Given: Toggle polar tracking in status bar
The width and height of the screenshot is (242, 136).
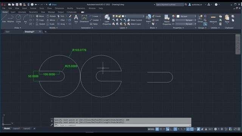Looking at the screenshot, I should (175, 129).
